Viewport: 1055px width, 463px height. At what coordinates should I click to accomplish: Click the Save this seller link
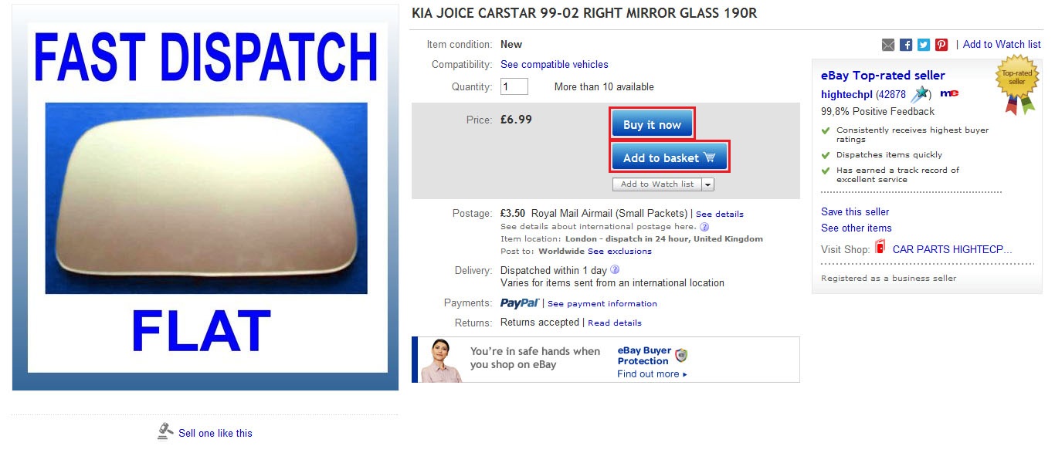855,211
